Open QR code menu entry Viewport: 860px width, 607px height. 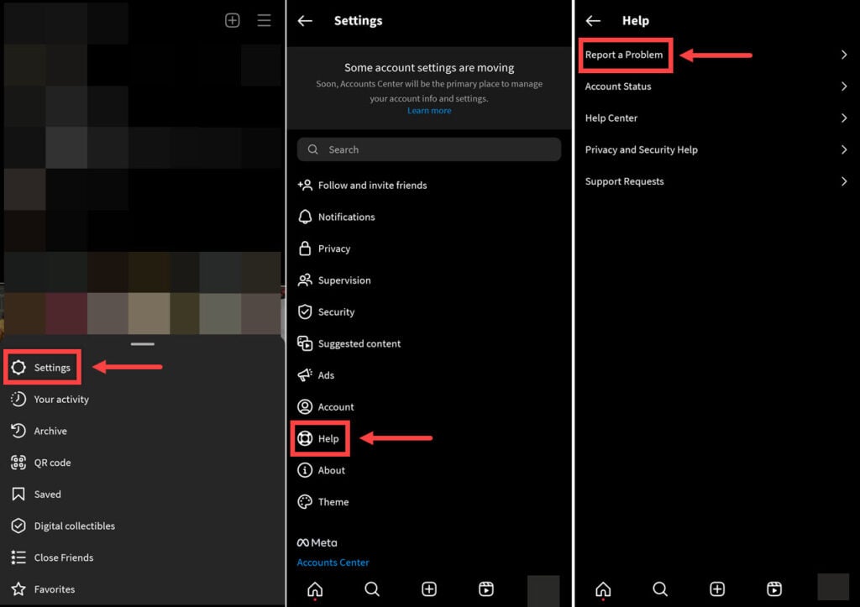pyautogui.click(x=143, y=463)
